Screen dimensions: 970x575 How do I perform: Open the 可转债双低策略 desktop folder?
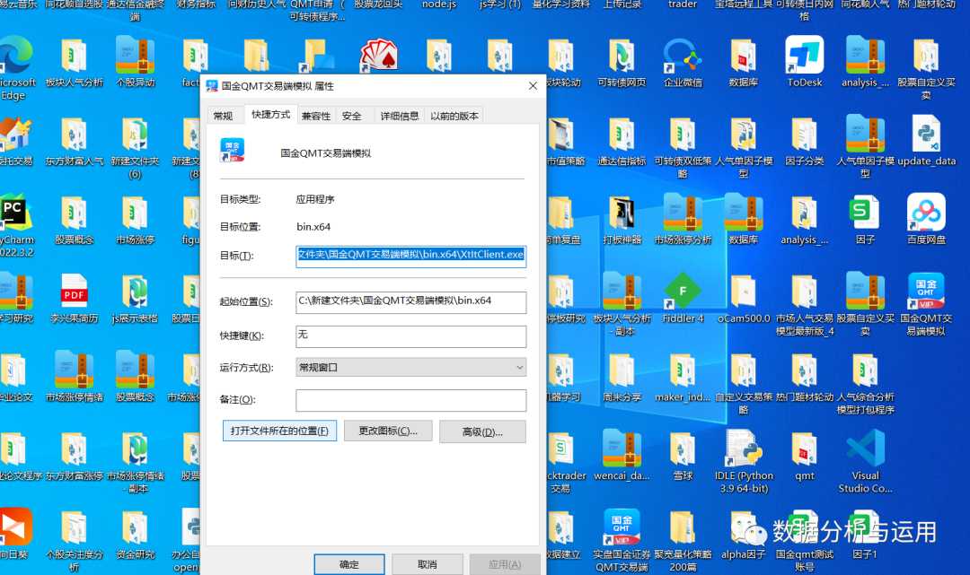(683, 148)
